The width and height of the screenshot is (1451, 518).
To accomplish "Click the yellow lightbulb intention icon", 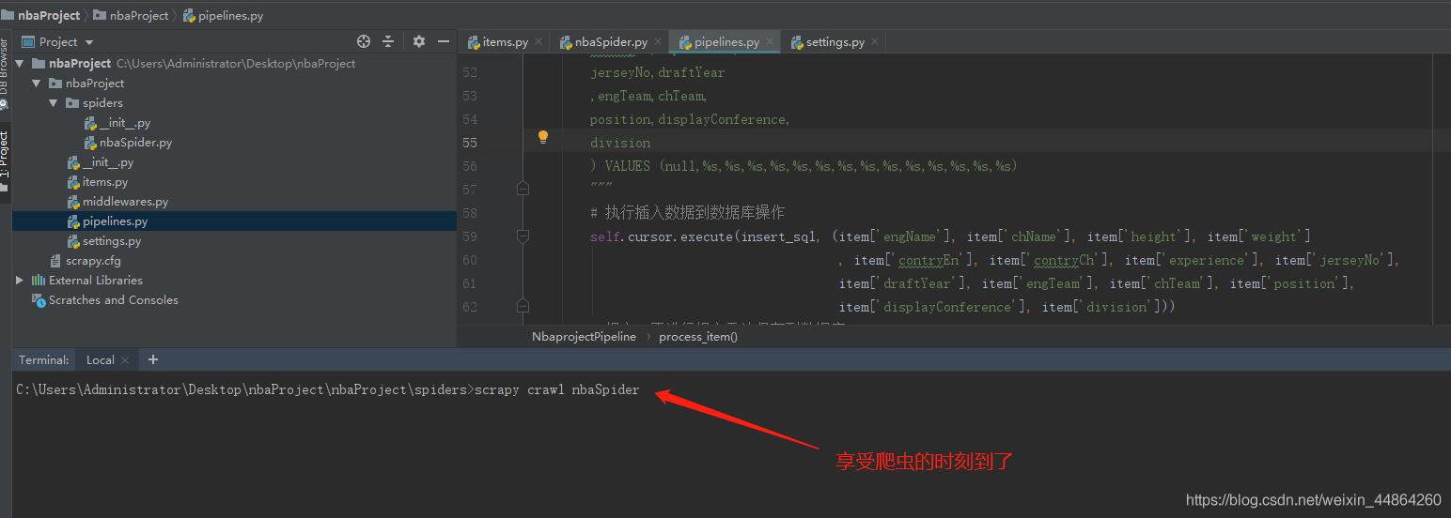I will pyautogui.click(x=542, y=137).
